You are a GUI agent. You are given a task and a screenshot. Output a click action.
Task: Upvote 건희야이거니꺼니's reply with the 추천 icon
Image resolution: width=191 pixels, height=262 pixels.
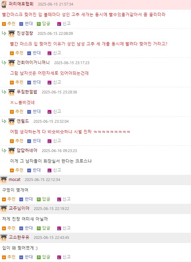click(12, 82)
